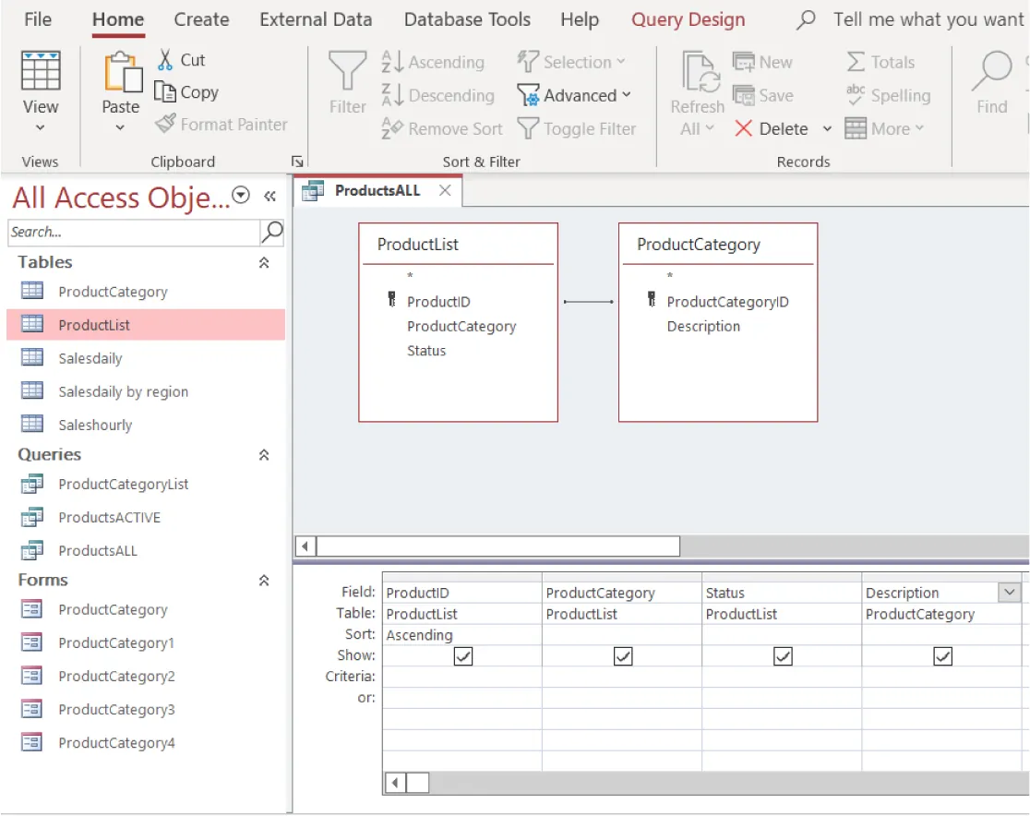The height and width of the screenshot is (816, 1030).
Task: Open the ProductsACTIVE query
Action: (109, 518)
